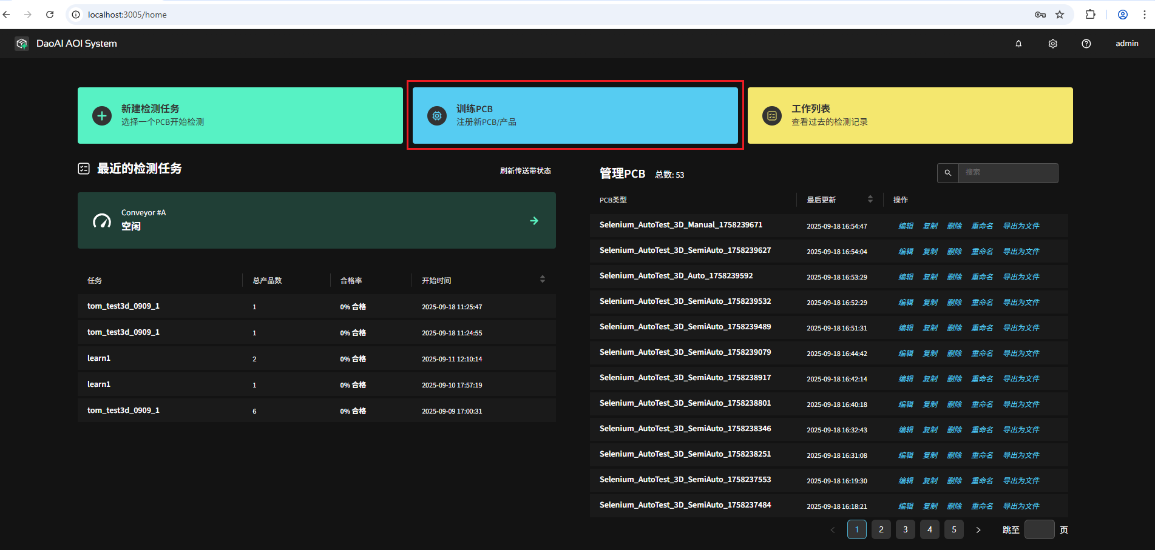Click 编辑 for Selenium_AutoTest_3D_Manual_1758239671
1155x550 pixels.
click(x=906, y=226)
